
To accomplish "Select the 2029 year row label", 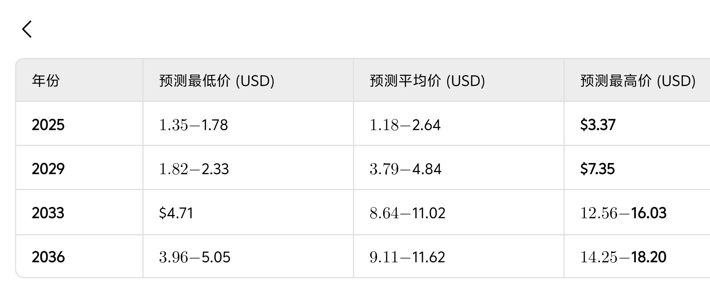I will [48, 169].
